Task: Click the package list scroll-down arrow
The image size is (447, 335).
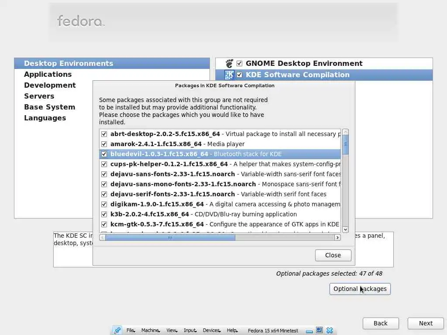Action: tap(346, 229)
